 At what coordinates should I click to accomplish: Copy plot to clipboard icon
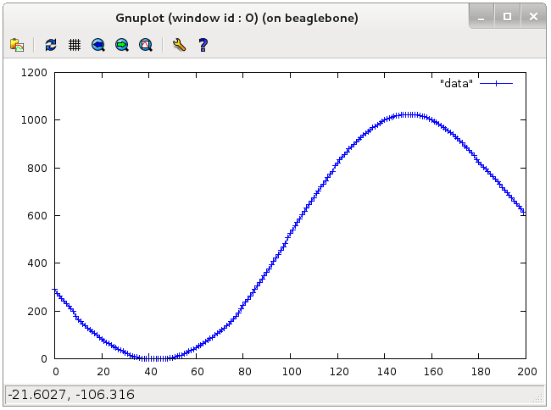pyautogui.click(x=17, y=45)
